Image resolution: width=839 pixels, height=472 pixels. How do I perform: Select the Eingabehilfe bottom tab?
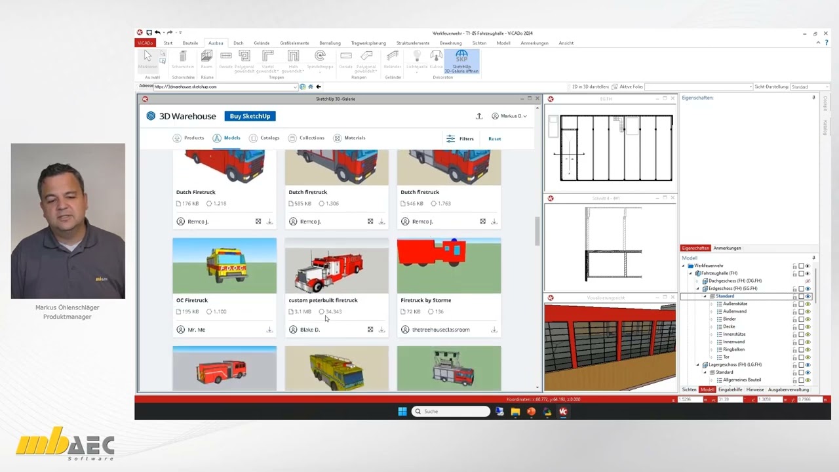pyautogui.click(x=730, y=389)
